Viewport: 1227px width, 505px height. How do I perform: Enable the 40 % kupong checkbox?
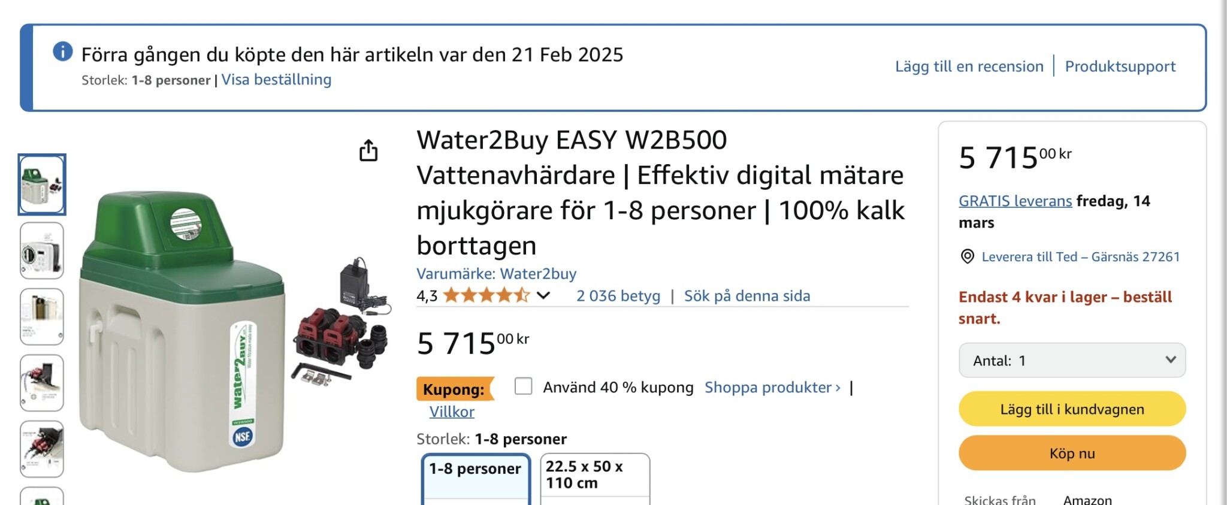(x=523, y=386)
